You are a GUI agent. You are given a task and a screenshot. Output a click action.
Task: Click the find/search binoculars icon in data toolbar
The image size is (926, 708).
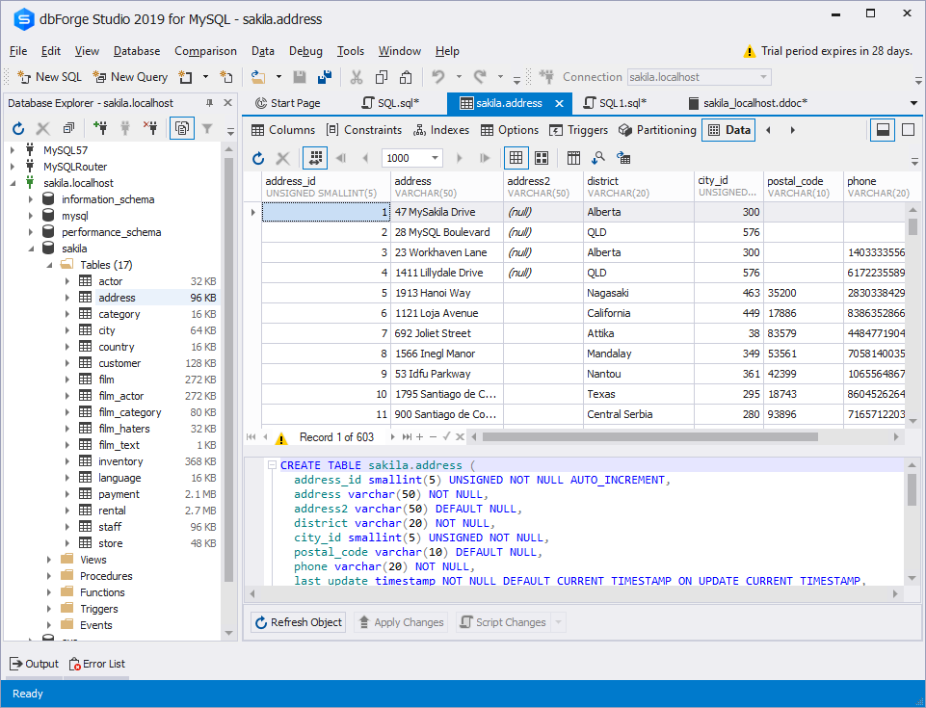click(x=598, y=158)
